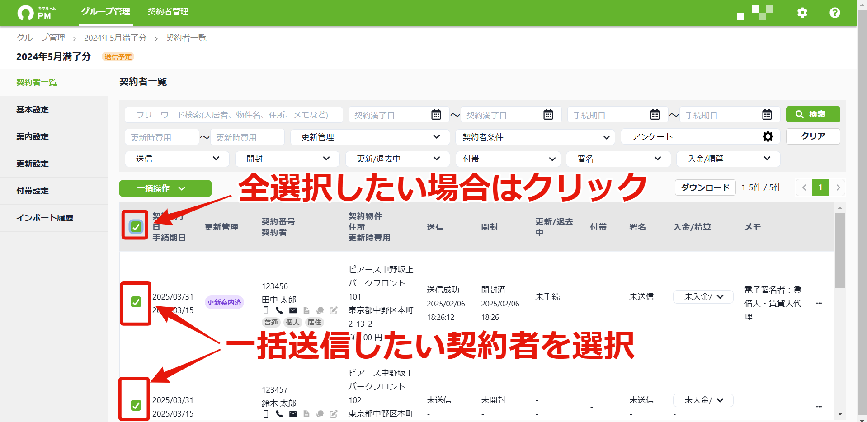867x422 pixels.
Task: Switch to 契約者管理 top tab
Action: [168, 12]
